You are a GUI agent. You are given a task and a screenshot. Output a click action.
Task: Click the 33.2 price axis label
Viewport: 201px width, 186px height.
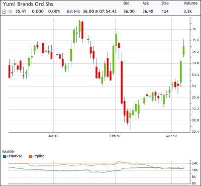click(195, 109)
